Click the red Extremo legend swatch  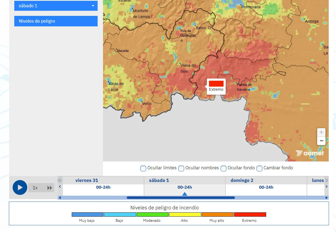click(250, 215)
